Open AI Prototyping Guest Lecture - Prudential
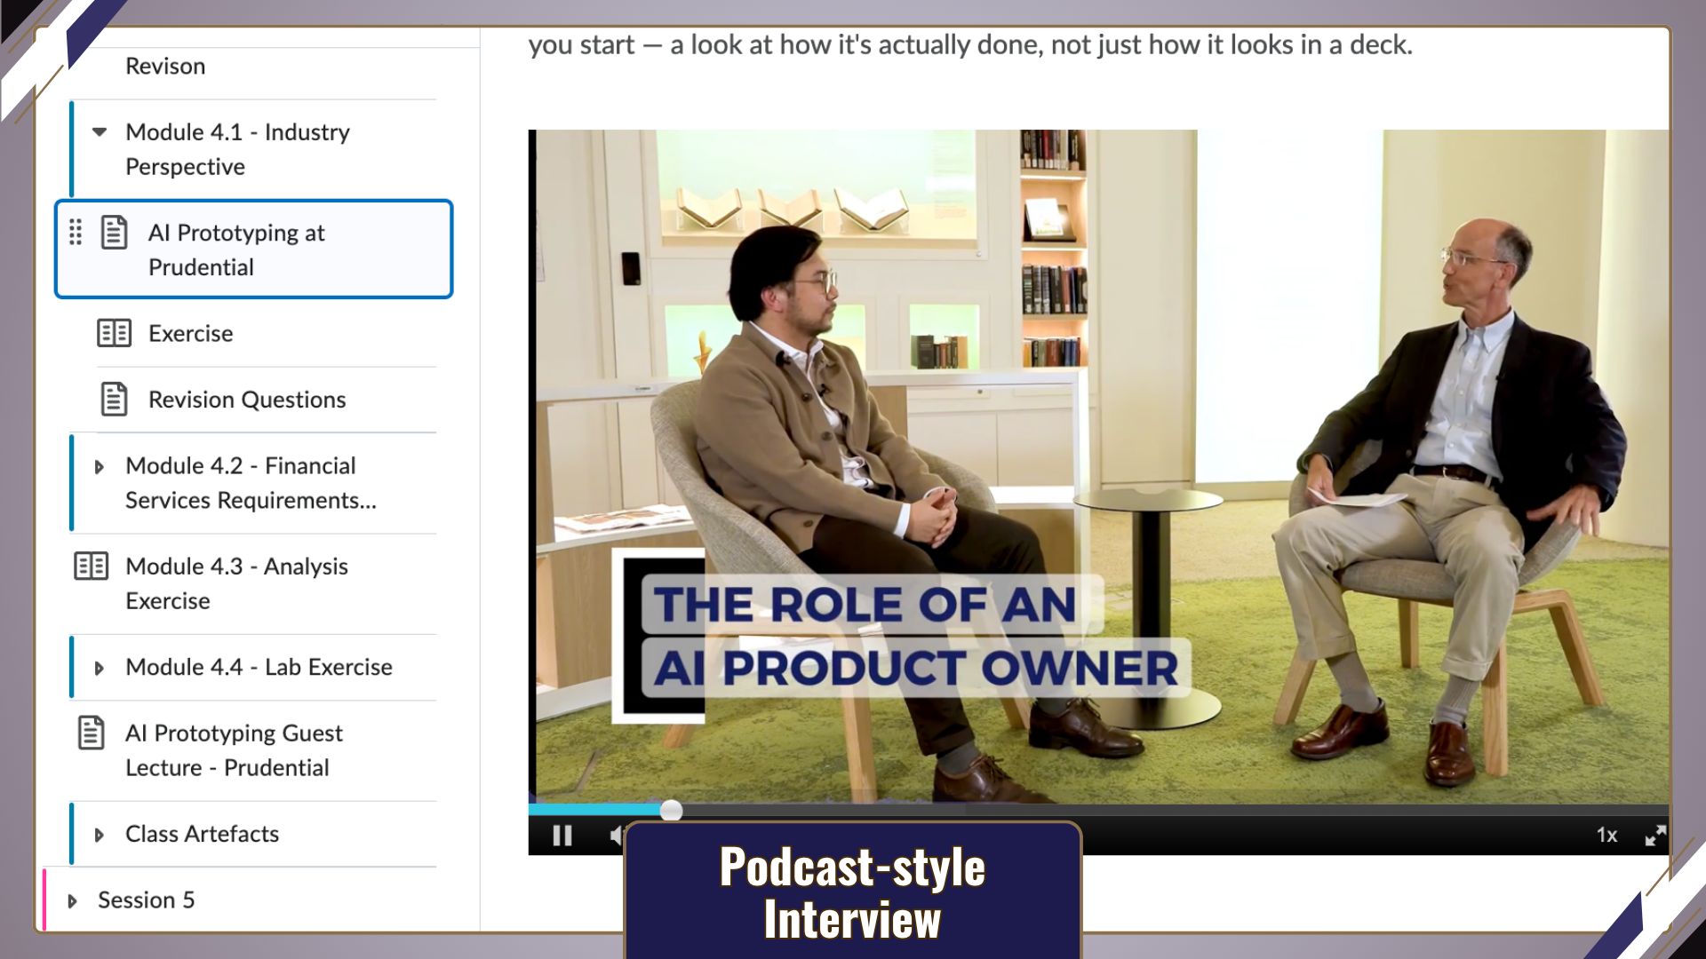Viewport: 1706px width, 959px height. coord(234,750)
